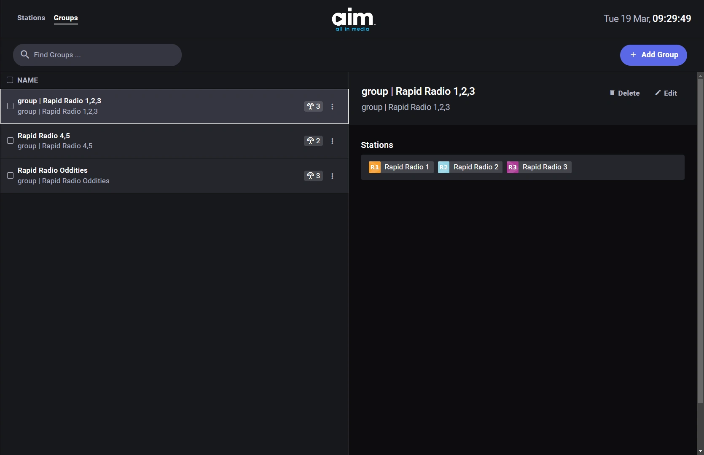Click station count badge on Rapid Radio 4,5 row
The image size is (704, 455).
point(313,141)
